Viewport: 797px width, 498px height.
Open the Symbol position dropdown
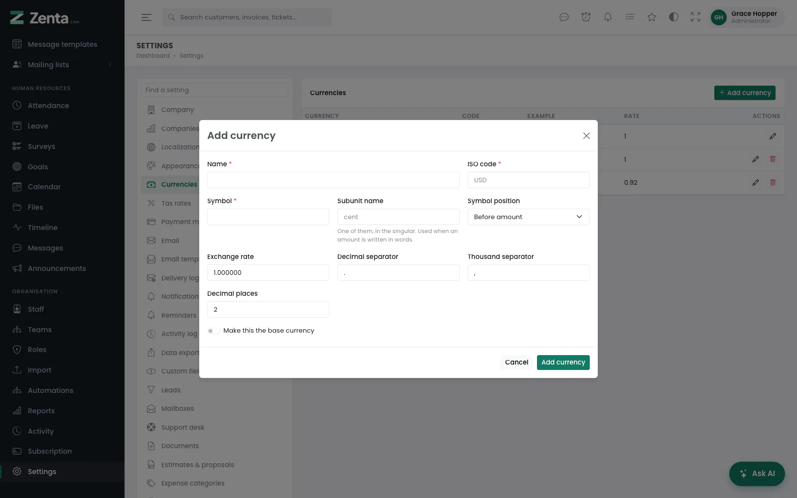point(529,217)
